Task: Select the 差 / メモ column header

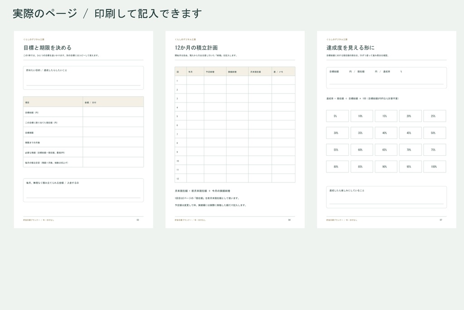Action: (x=284, y=71)
